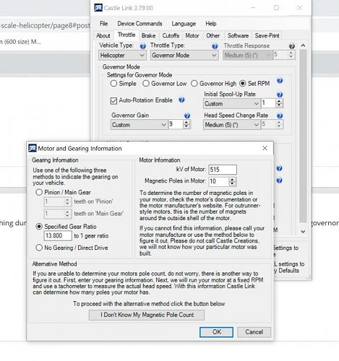The image size is (339, 361).
Task: Switch to Other tab
Action: click(x=213, y=35)
